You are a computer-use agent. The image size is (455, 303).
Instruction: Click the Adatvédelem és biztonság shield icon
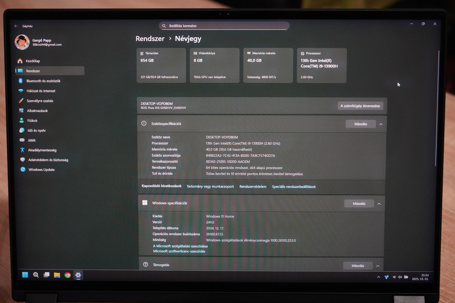[x=23, y=159]
